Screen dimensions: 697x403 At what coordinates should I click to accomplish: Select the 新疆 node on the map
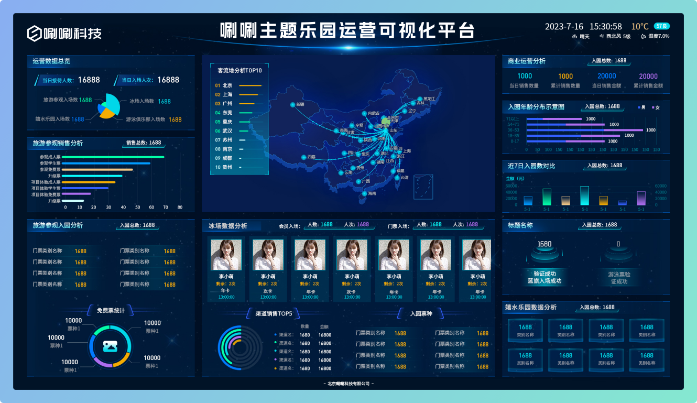tap(292, 104)
